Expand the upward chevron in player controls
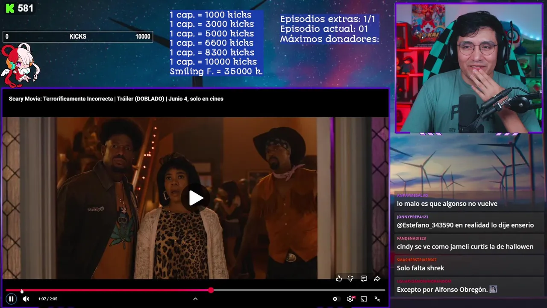The image size is (547, 308). pos(195,299)
